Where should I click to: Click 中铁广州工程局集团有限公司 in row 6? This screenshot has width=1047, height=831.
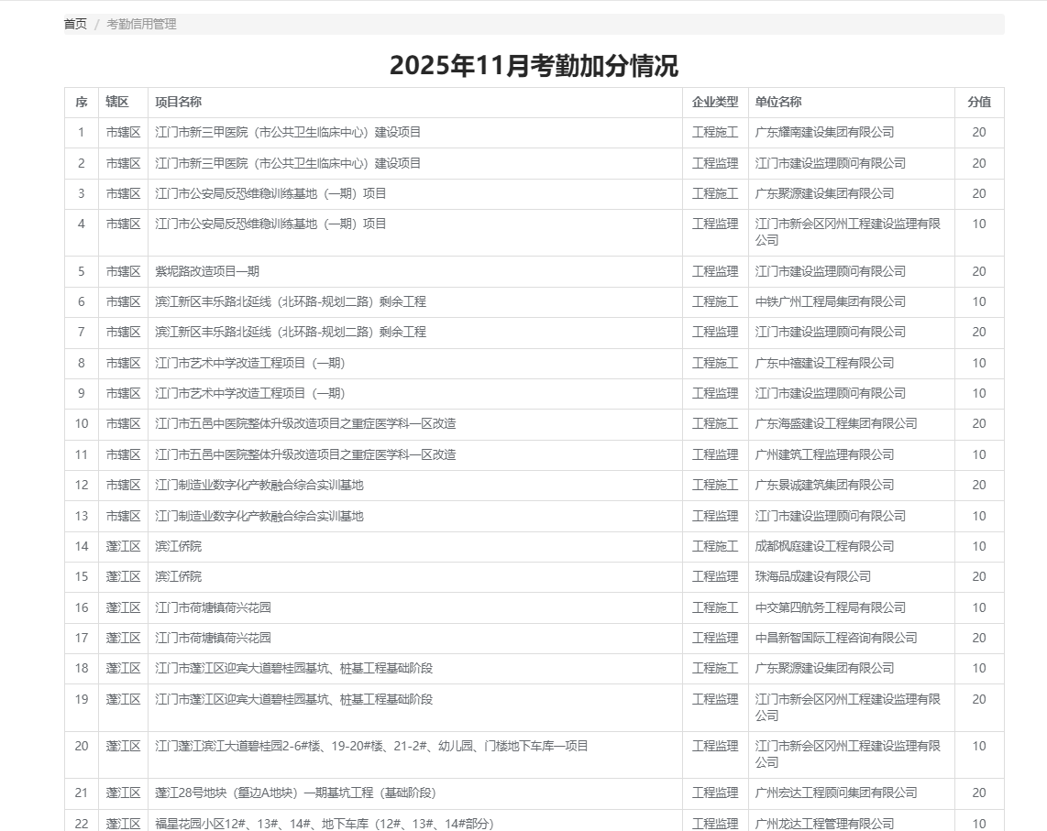[830, 301]
